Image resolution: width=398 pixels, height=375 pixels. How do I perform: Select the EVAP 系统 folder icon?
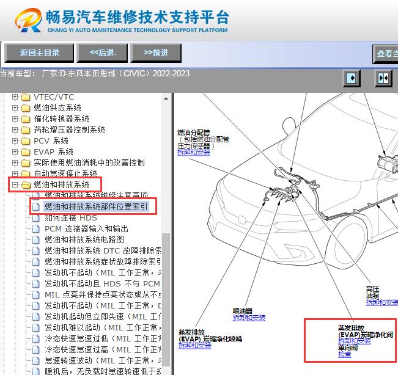pyautogui.click(x=26, y=152)
